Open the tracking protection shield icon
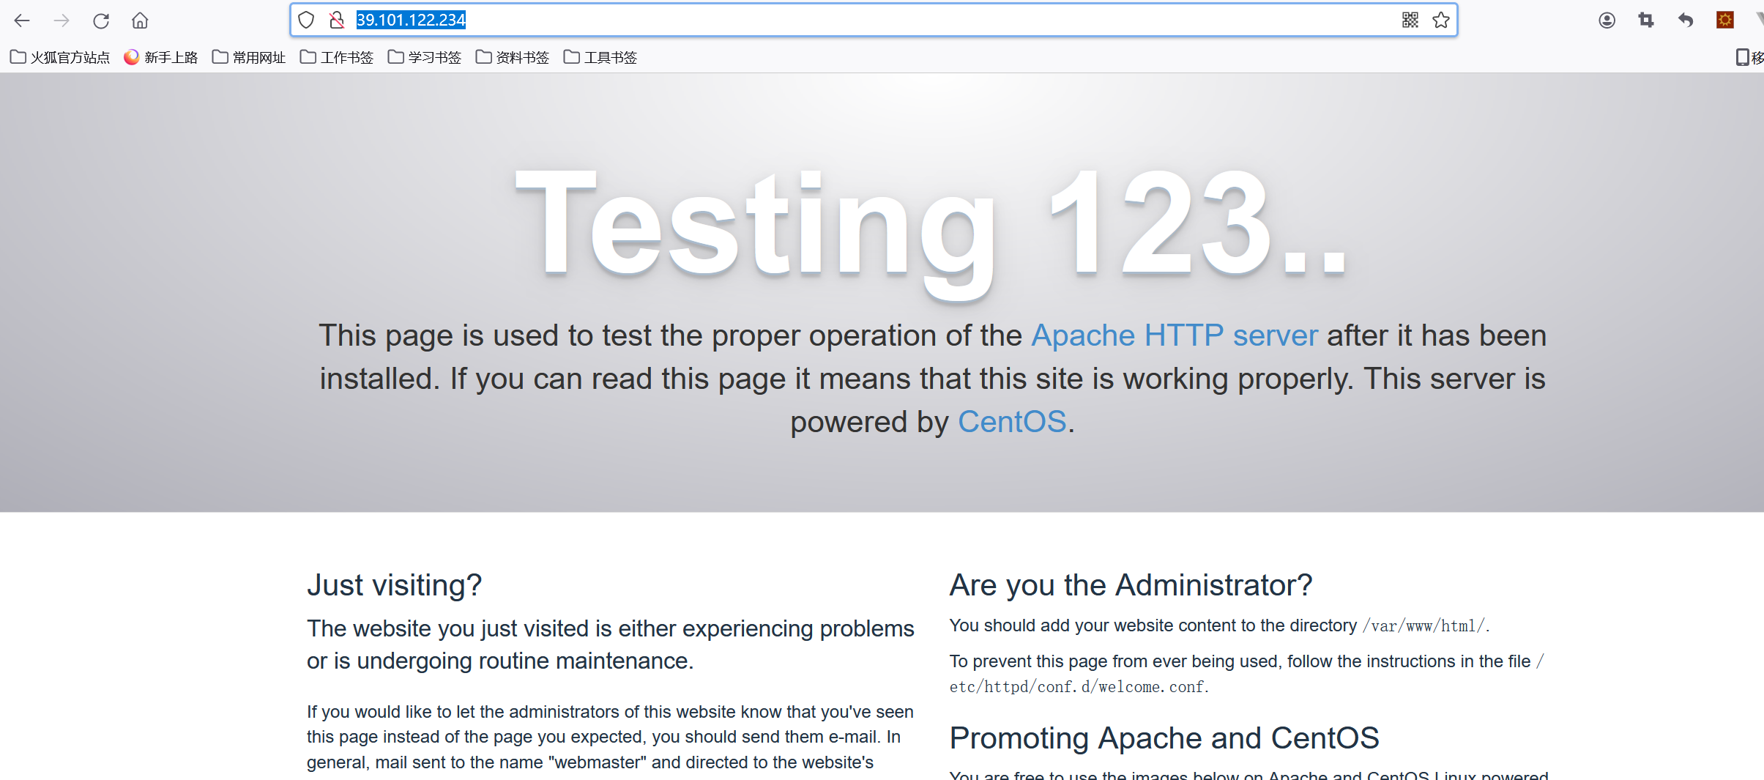Image resolution: width=1764 pixels, height=780 pixels. [x=306, y=20]
